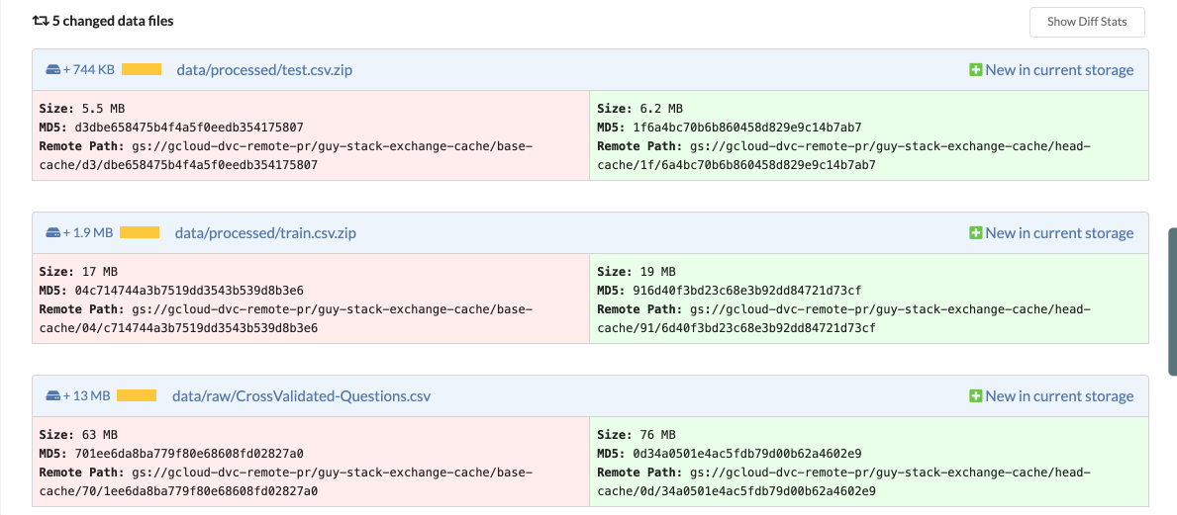Image resolution: width=1177 pixels, height=515 pixels.
Task: Open the data/processed/test.csv.zip file link
Action: [264, 70]
